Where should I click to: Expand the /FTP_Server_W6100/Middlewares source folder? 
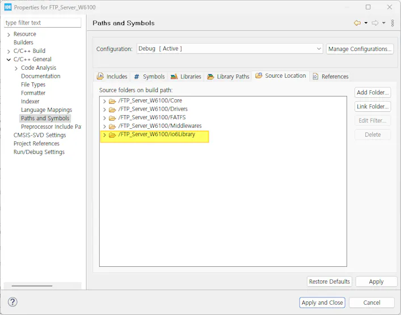click(104, 127)
